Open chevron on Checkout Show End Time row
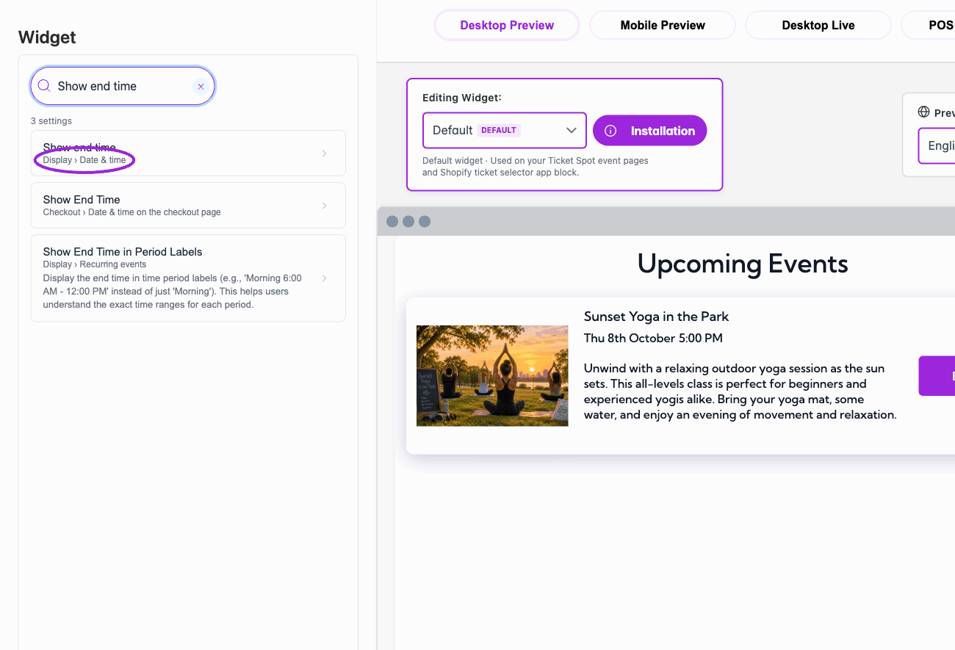 pos(325,206)
